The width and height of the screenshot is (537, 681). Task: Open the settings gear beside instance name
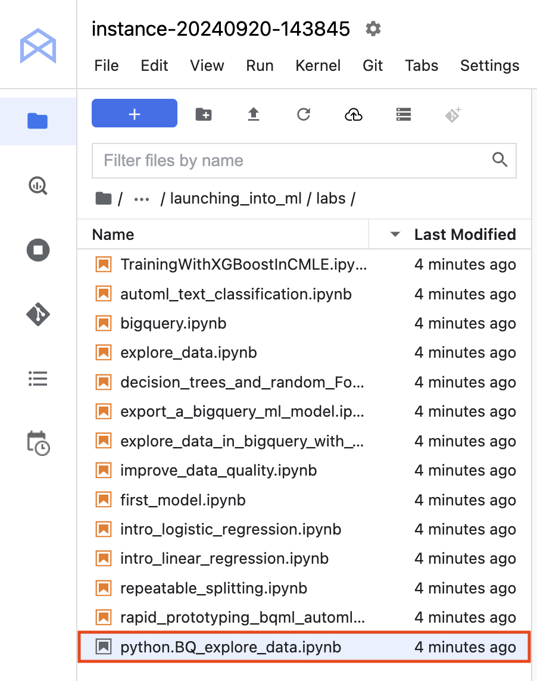tap(373, 28)
